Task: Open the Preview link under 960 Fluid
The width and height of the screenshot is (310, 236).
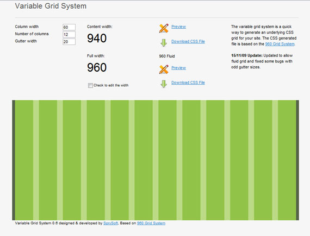Action: click(178, 68)
